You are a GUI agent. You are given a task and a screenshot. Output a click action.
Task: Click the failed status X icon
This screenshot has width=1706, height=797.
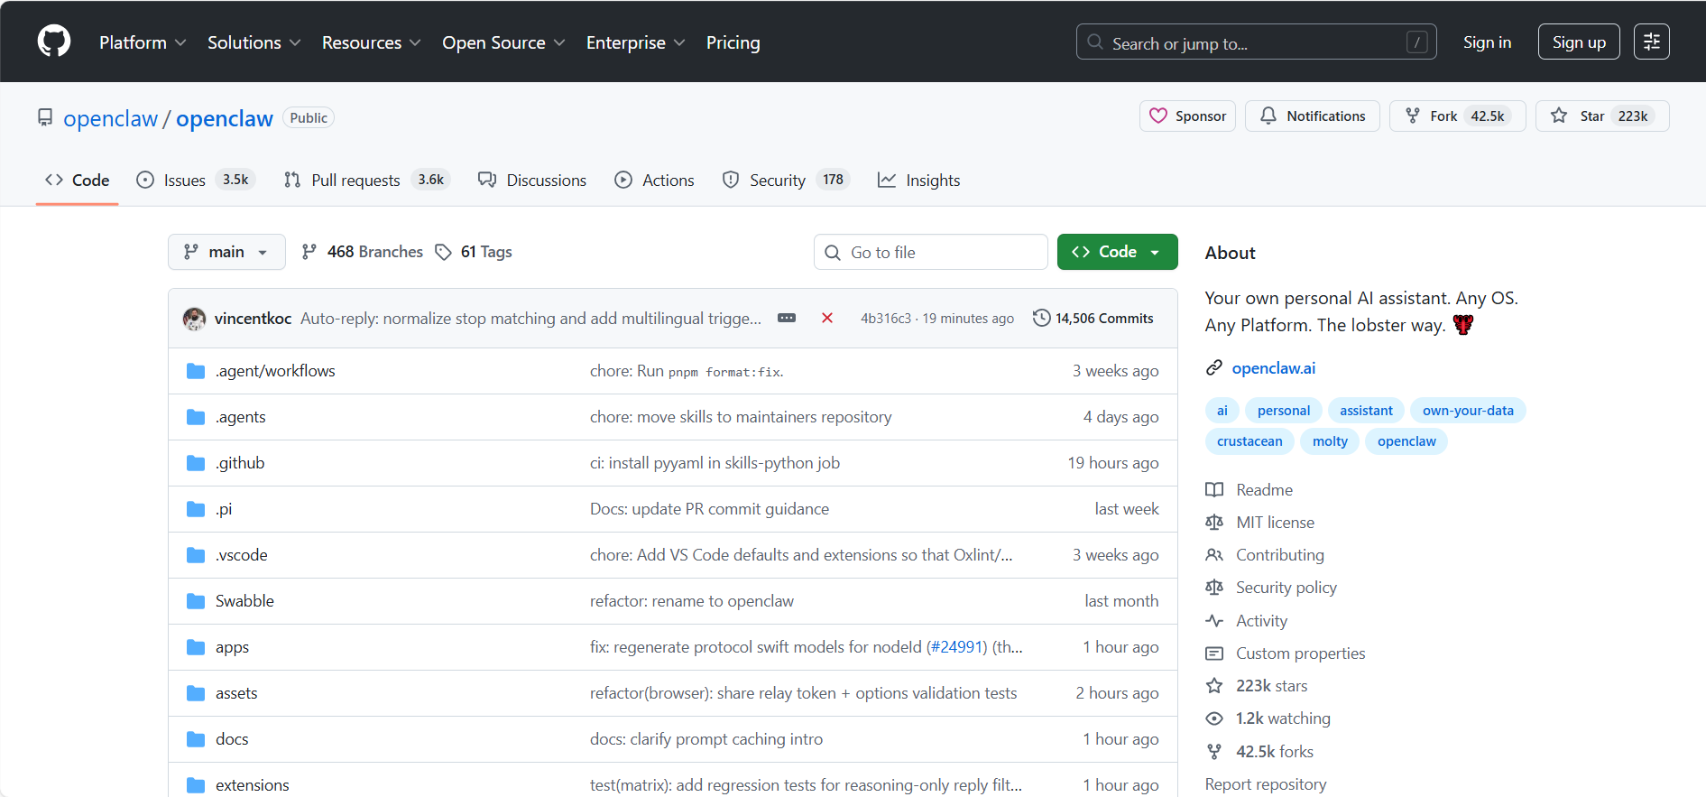826,318
